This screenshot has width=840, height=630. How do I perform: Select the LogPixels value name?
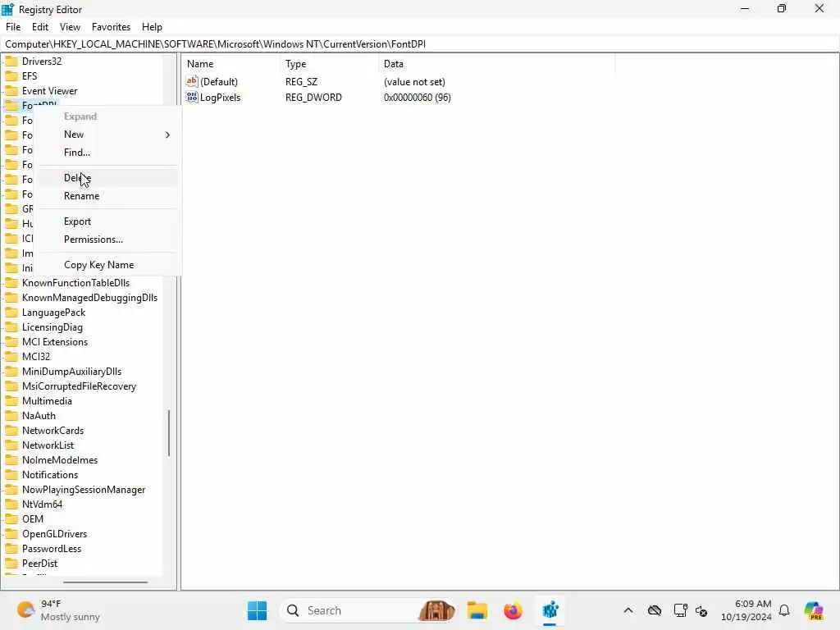[220, 98]
